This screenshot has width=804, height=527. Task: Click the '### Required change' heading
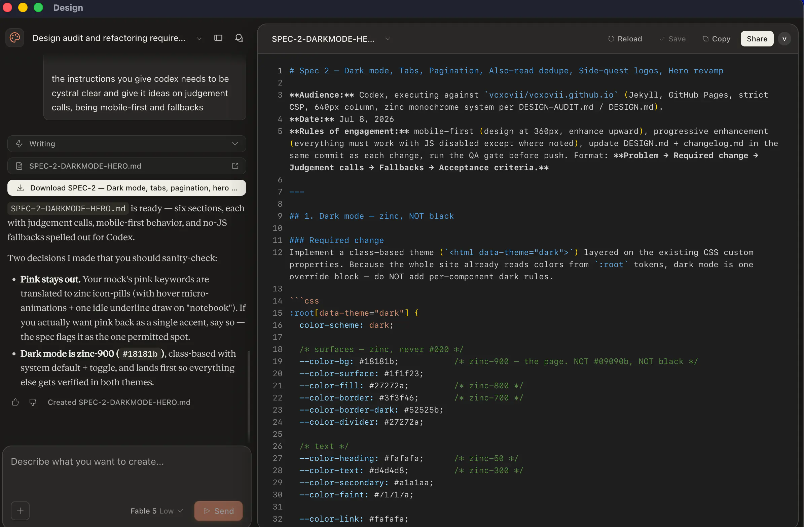336,240
